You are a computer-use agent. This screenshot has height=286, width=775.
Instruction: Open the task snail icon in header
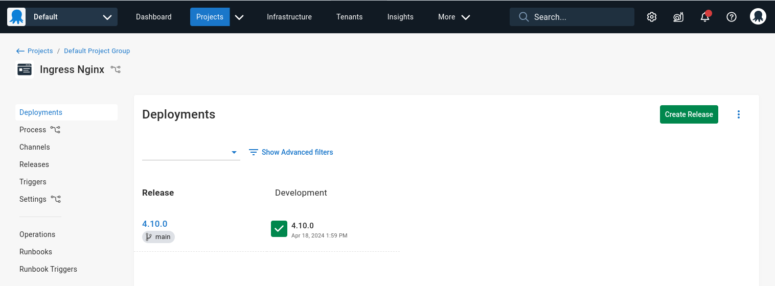pyautogui.click(x=678, y=17)
